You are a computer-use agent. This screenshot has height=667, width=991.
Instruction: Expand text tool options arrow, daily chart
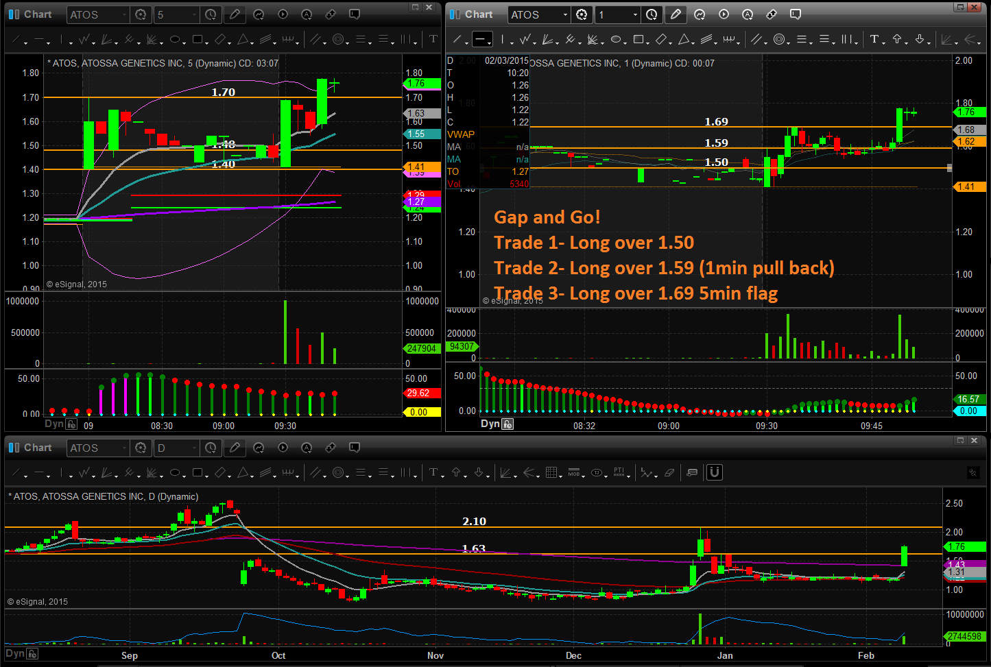pyautogui.click(x=444, y=476)
